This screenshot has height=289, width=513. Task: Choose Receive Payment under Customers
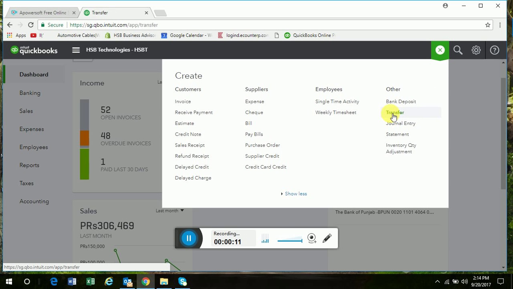click(194, 112)
